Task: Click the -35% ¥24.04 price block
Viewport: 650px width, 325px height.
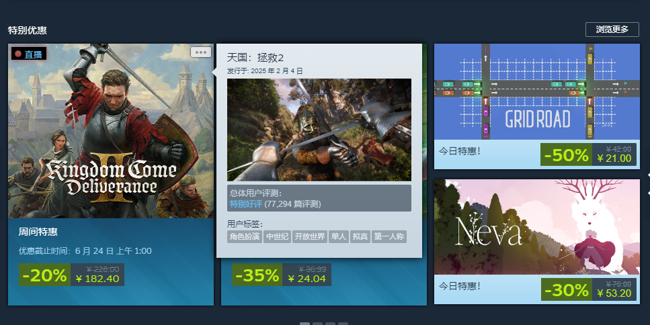Action: (282, 275)
